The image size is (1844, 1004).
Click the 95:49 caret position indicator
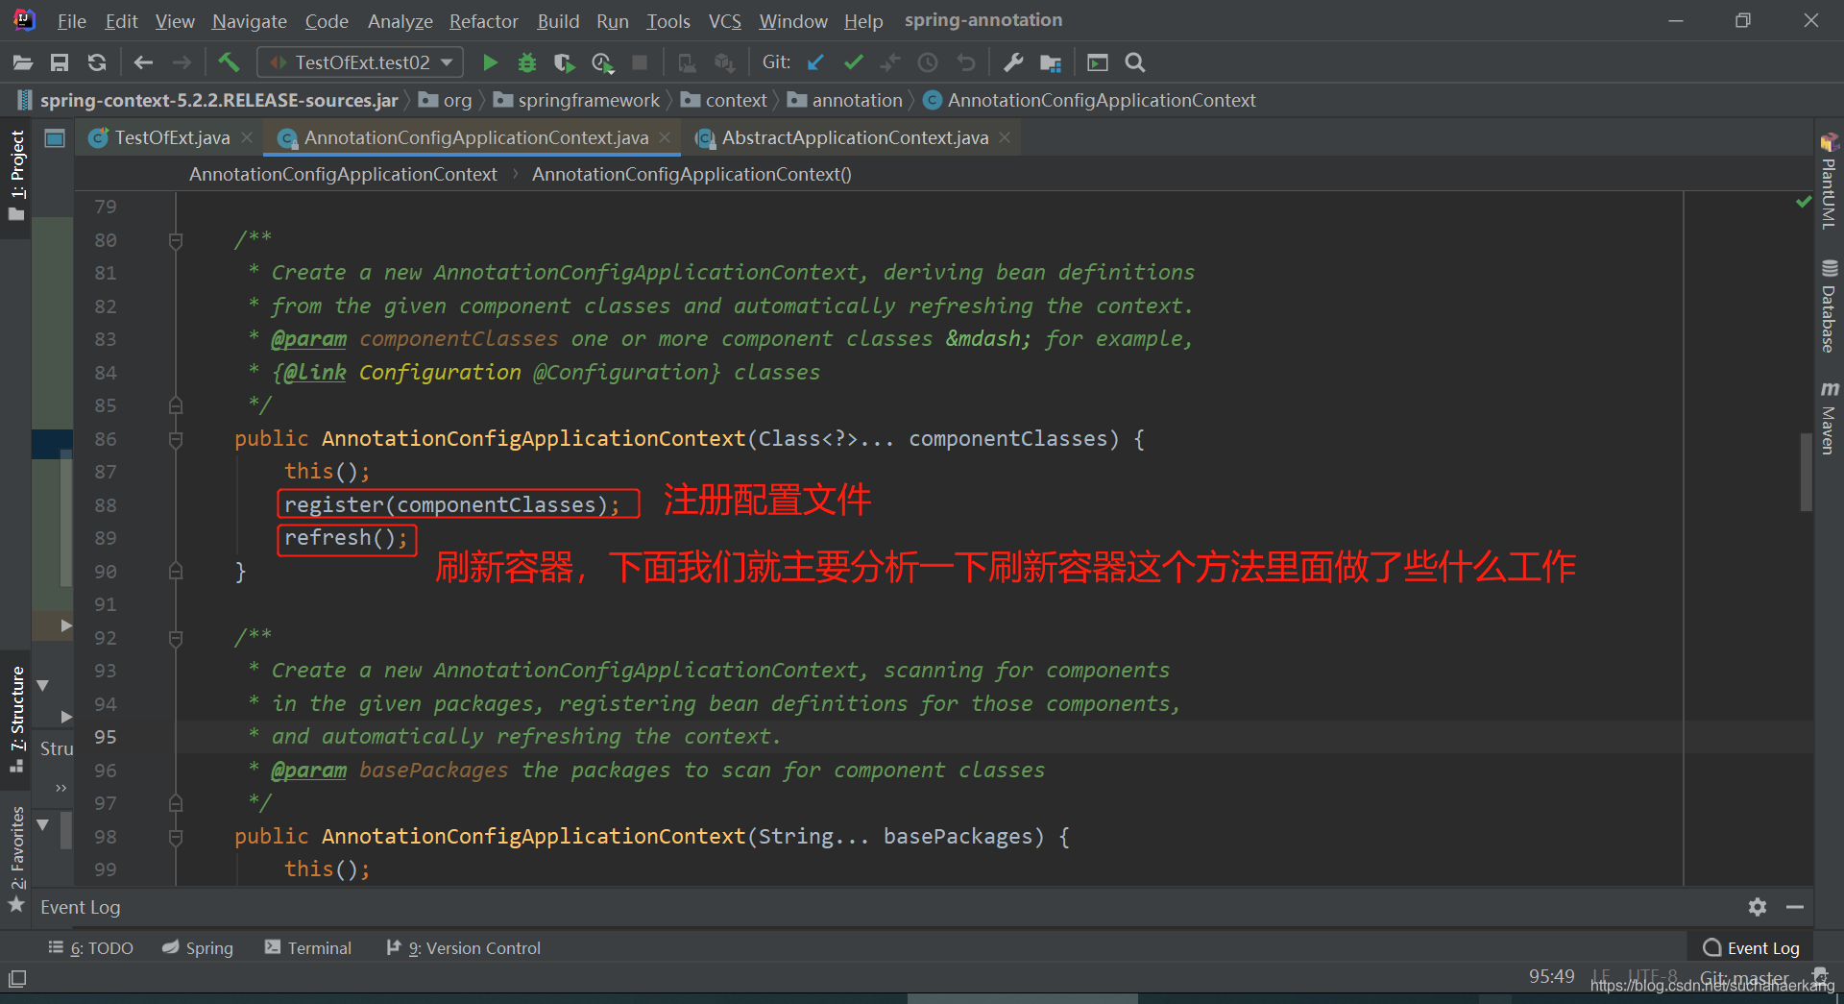[x=1552, y=976]
